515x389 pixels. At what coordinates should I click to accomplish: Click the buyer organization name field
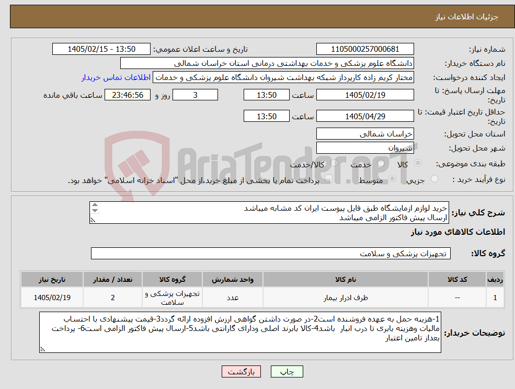tap(267, 63)
